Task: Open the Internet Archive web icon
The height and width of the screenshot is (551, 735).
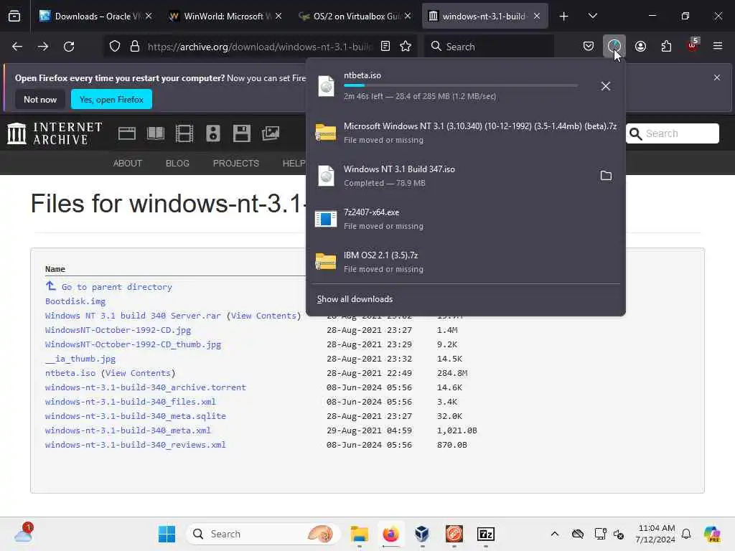Action: pyautogui.click(x=126, y=133)
